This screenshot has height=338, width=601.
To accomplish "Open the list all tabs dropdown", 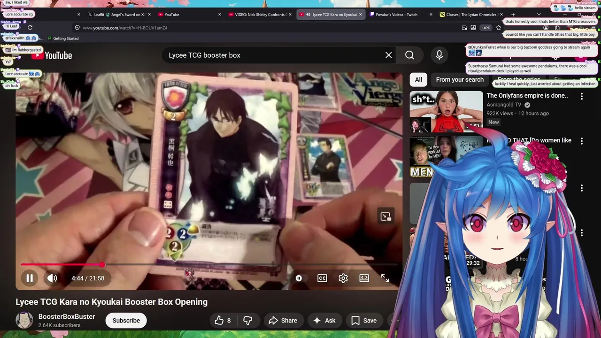I will [539, 15].
